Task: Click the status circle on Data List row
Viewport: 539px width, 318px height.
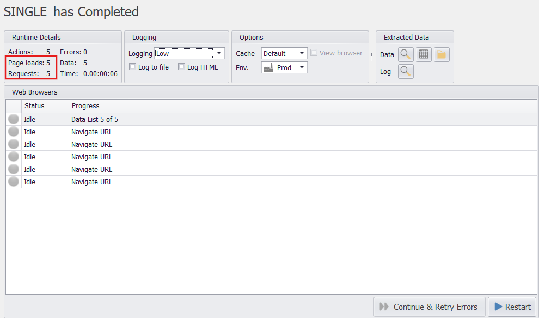Action: [x=14, y=120]
